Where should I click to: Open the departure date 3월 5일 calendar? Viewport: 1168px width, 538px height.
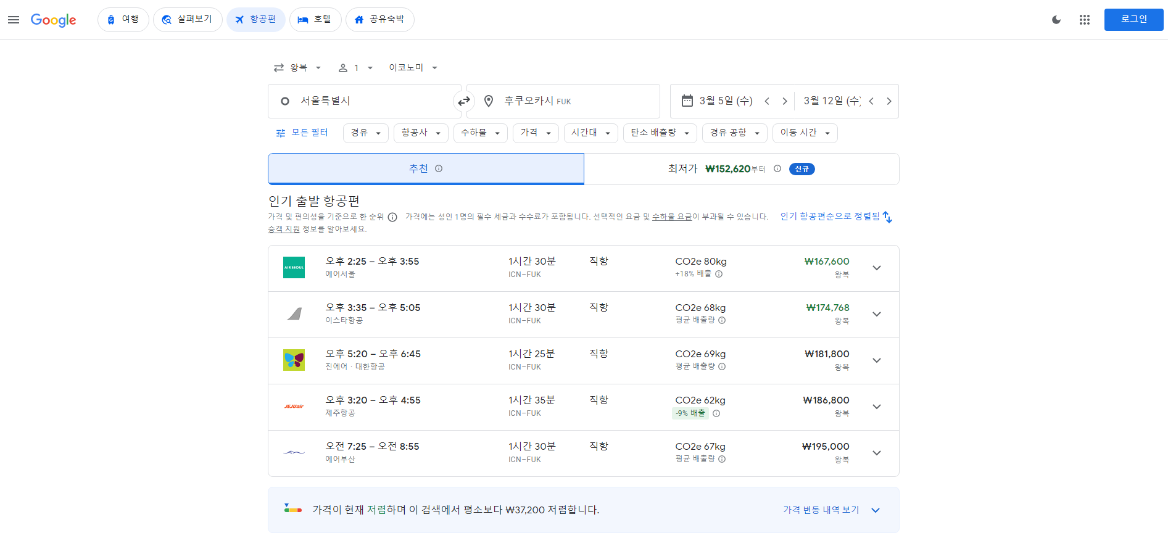(x=717, y=101)
